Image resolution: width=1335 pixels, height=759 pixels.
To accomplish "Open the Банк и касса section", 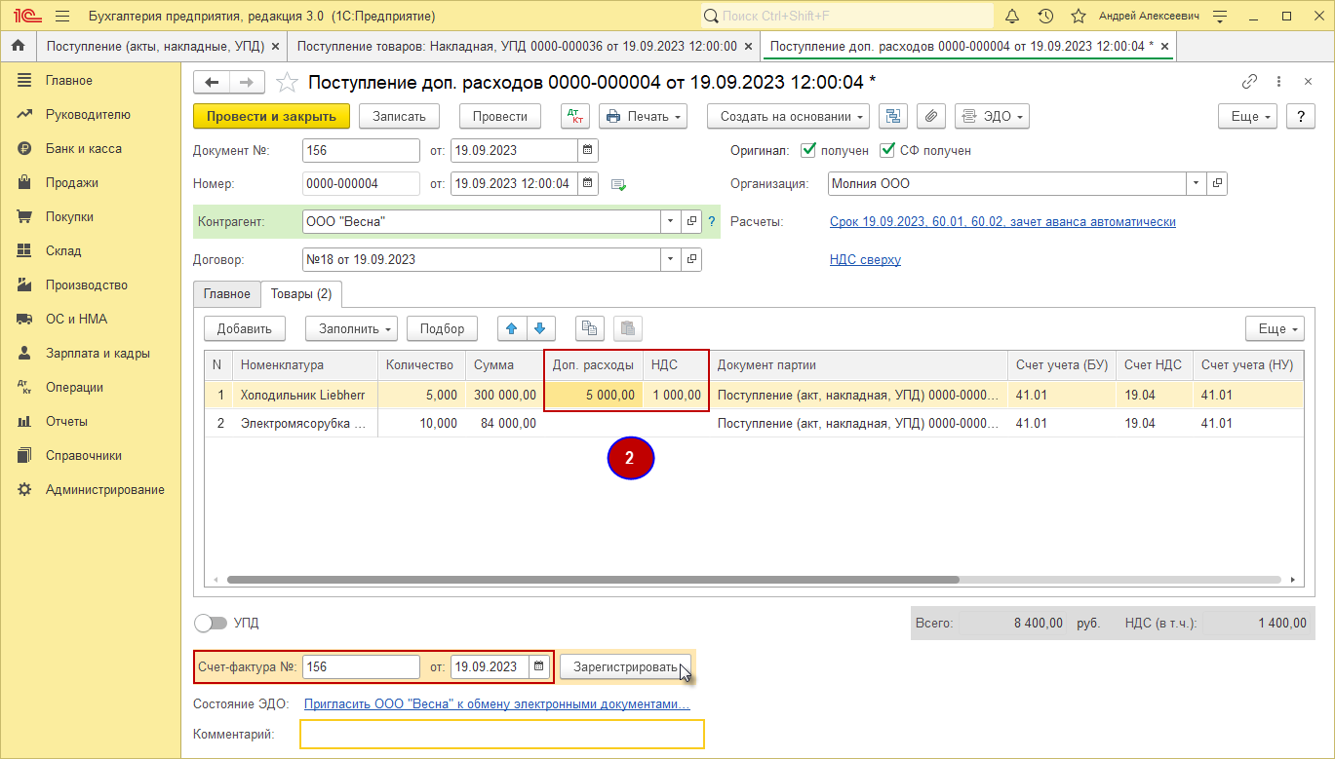I will coord(83,148).
